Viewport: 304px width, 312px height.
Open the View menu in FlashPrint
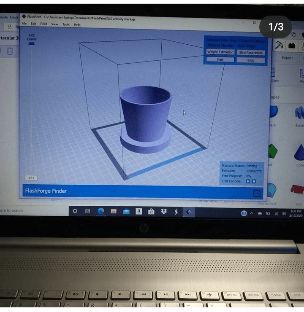(x=55, y=24)
